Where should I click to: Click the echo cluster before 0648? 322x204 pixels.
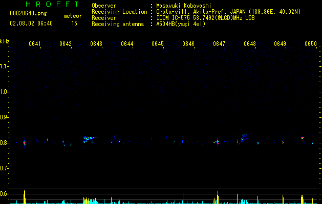(245, 139)
